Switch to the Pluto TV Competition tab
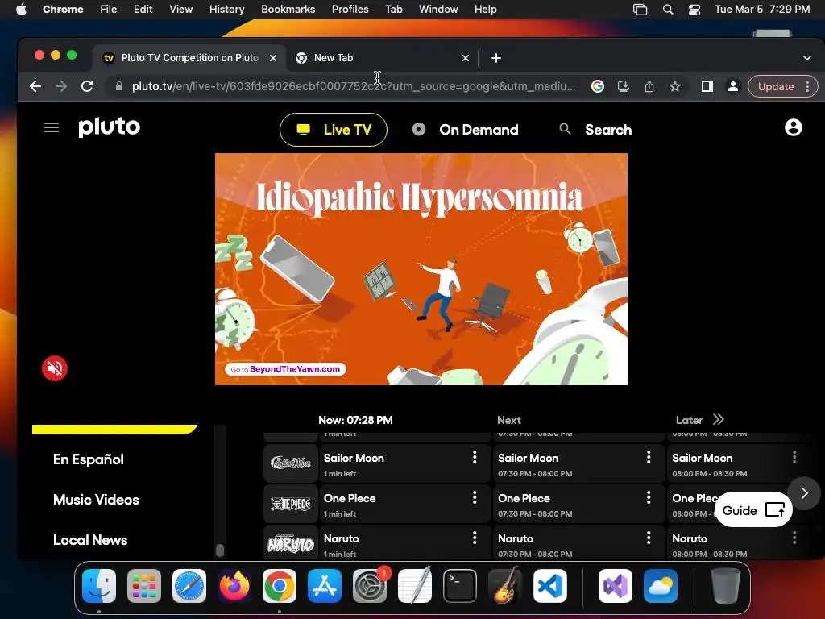 (189, 58)
